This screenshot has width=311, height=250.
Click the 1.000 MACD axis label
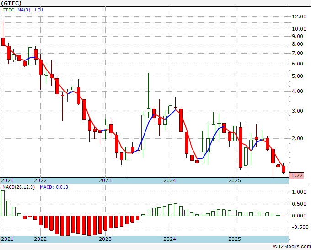(x=299, y=192)
